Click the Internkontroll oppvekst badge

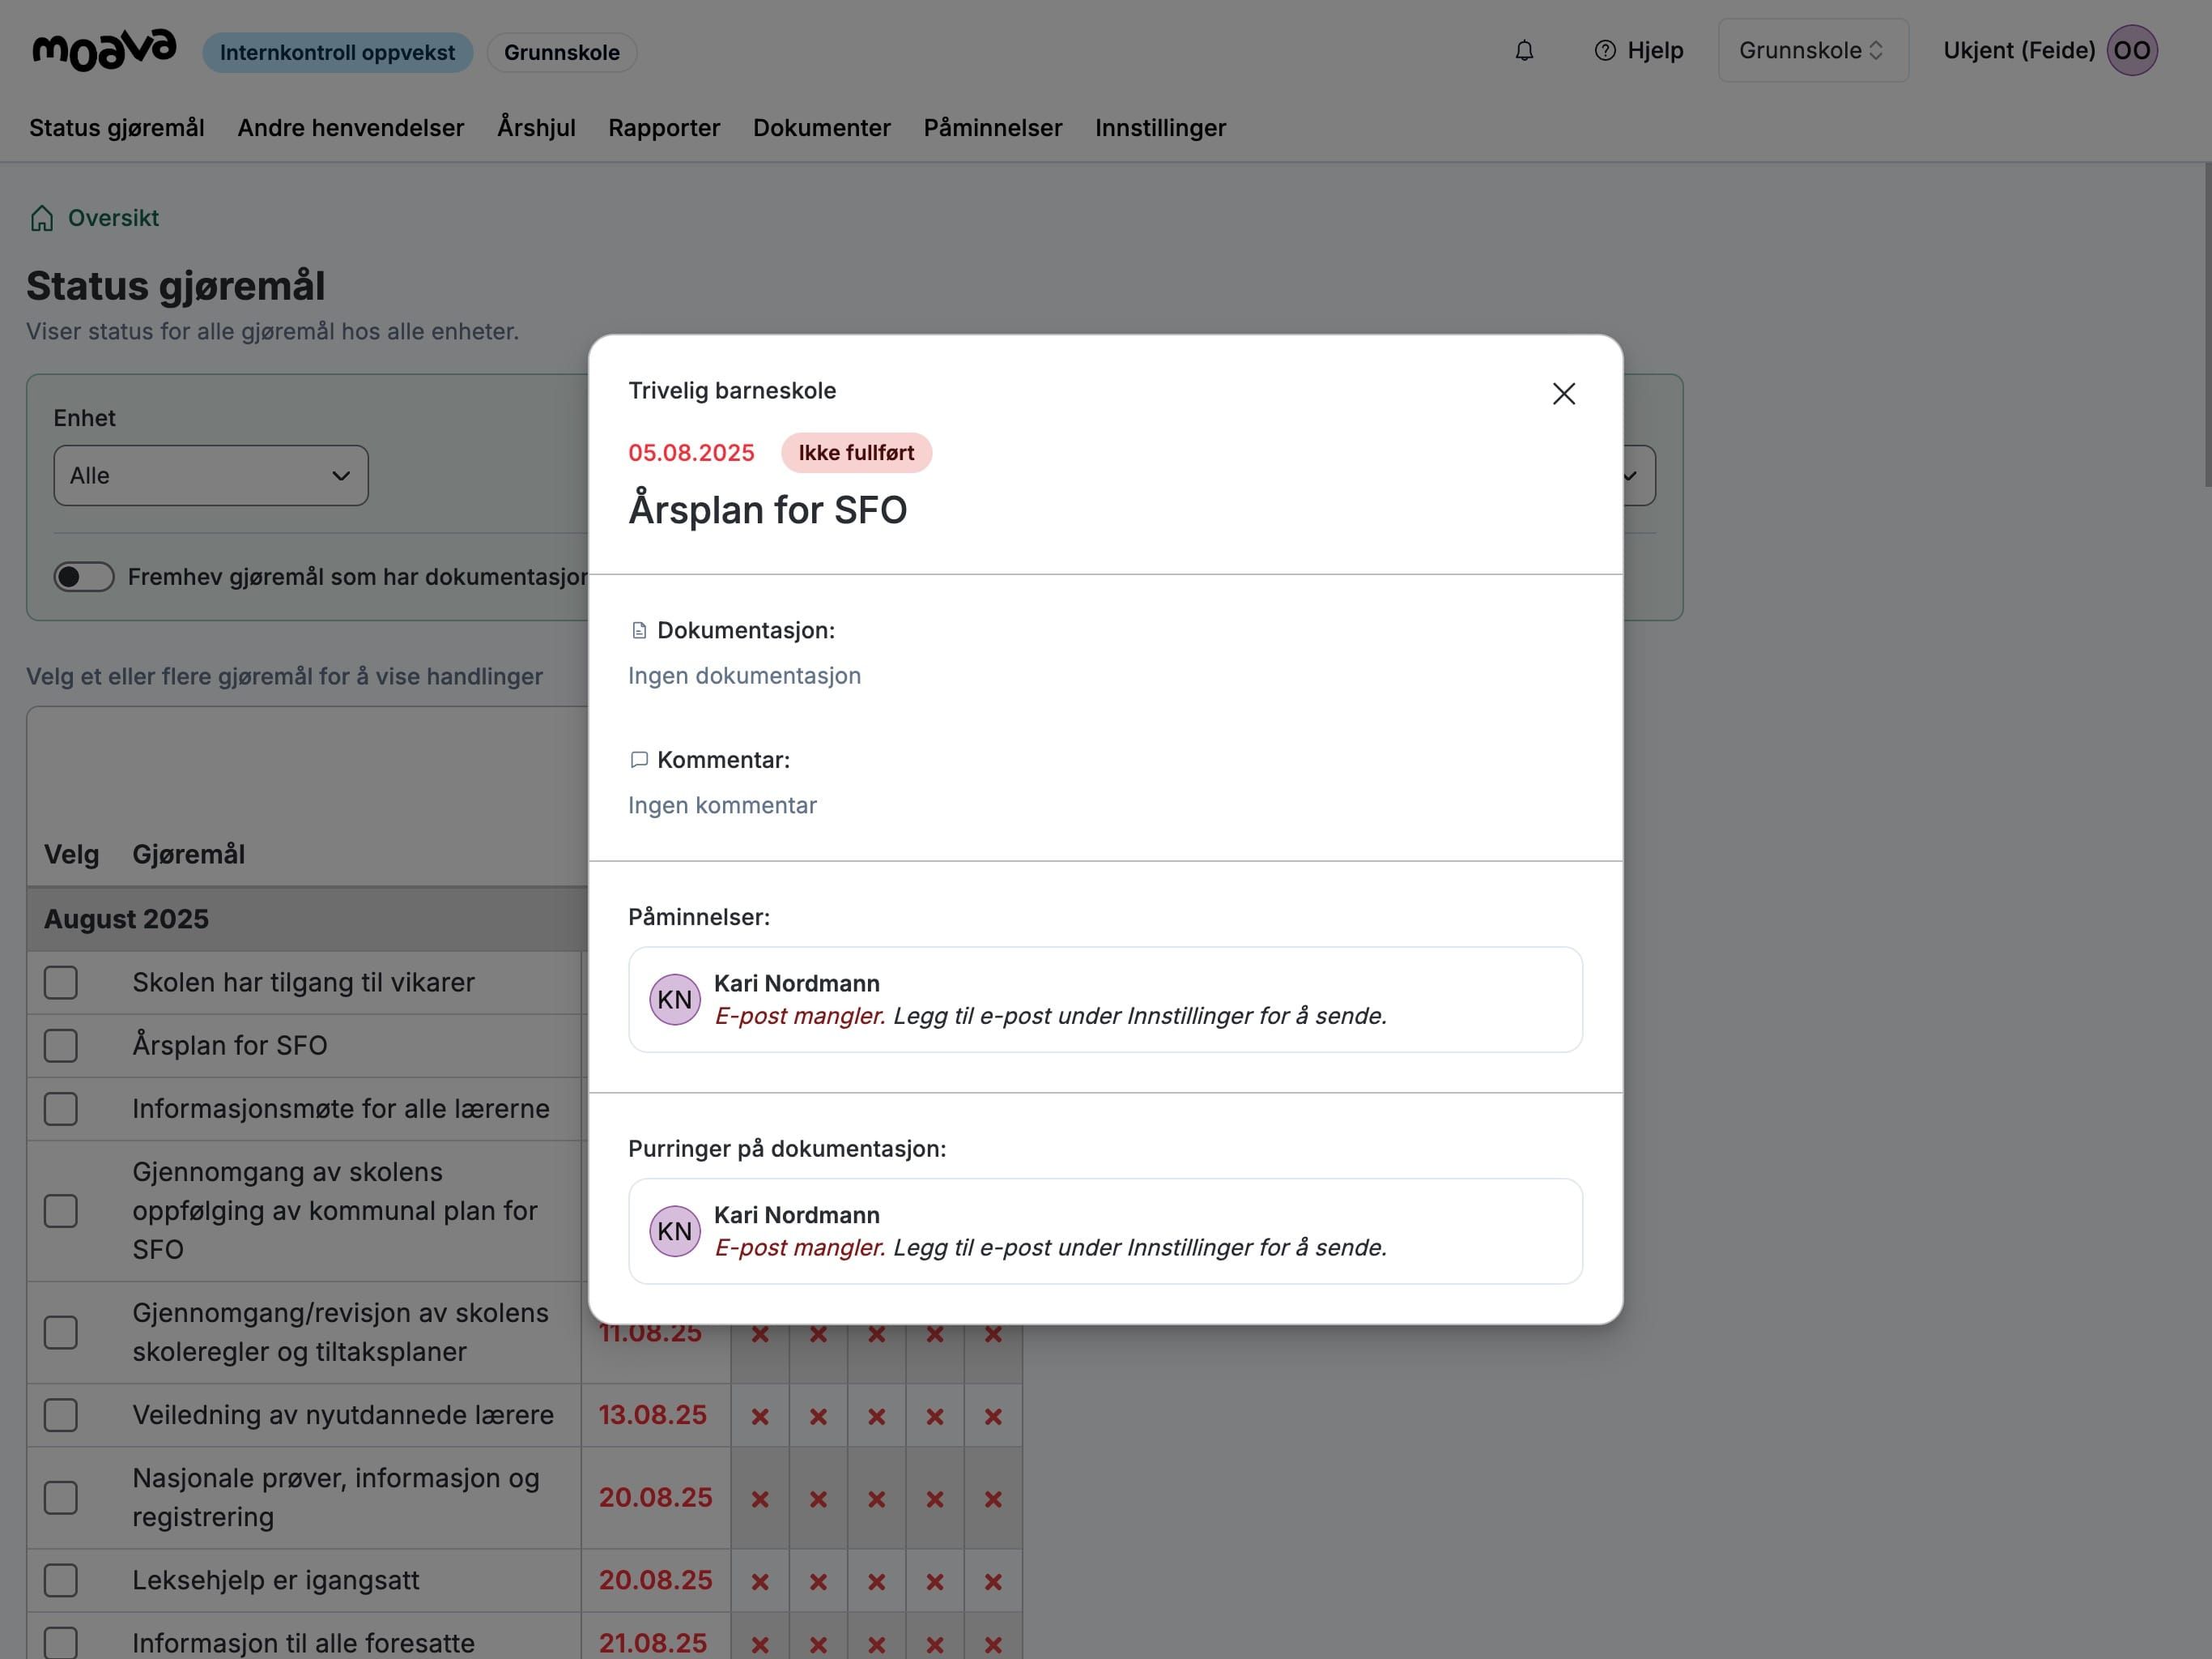[337, 53]
